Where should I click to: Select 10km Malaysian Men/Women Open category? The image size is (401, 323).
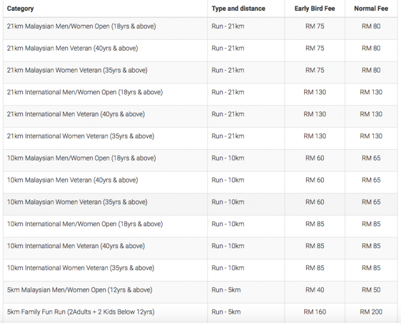click(x=81, y=158)
